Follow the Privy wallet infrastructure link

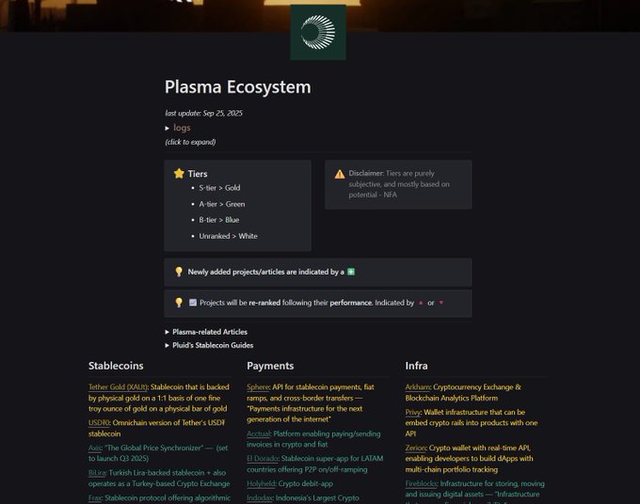tap(415, 413)
